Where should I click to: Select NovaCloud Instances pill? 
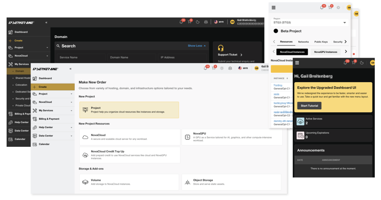coord(292,52)
